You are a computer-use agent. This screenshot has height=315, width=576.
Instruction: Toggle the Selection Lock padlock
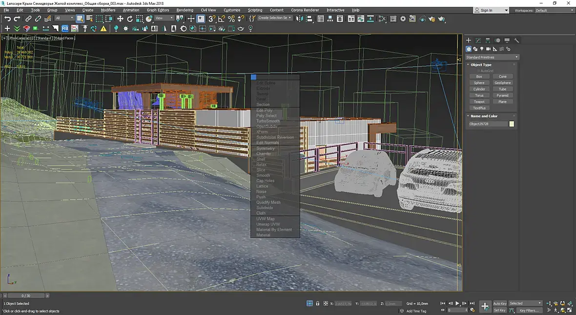(x=318, y=303)
